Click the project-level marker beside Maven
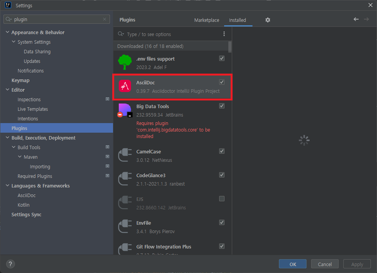The height and width of the screenshot is (273, 377). (108, 156)
